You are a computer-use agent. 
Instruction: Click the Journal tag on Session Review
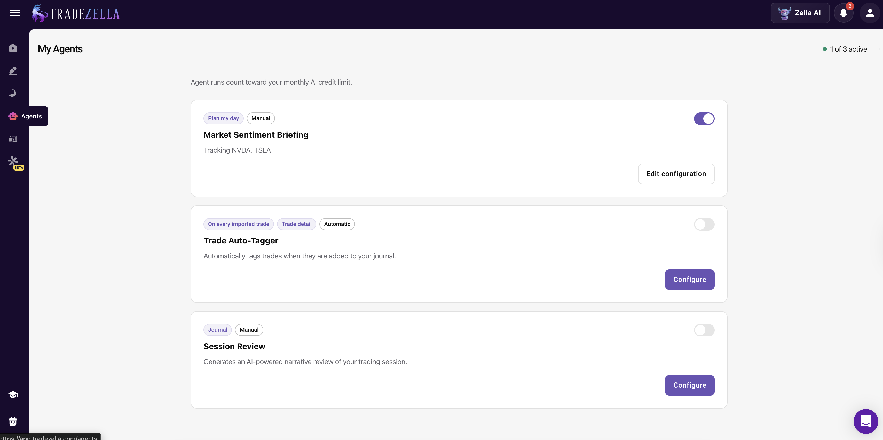pos(217,330)
